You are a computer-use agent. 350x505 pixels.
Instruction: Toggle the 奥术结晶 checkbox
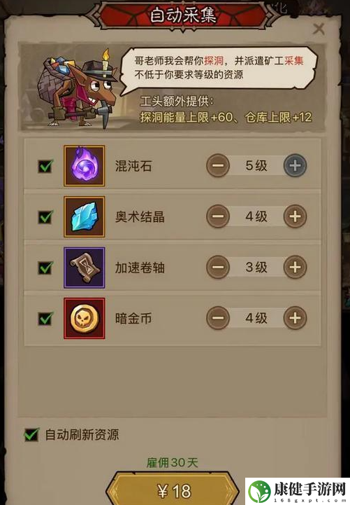tap(45, 216)
